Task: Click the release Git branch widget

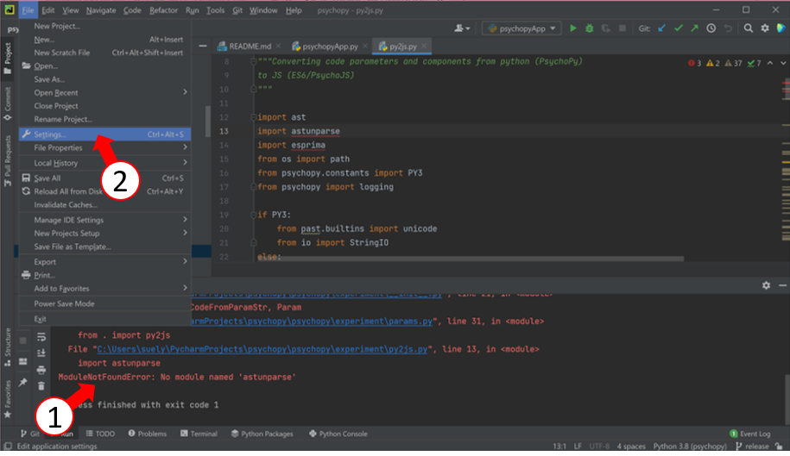Action: pyautogui.click(x=753, y=447)
